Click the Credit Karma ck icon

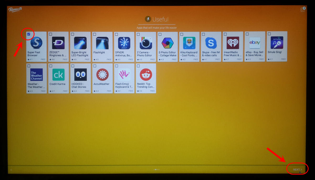[x=58, y=75]
